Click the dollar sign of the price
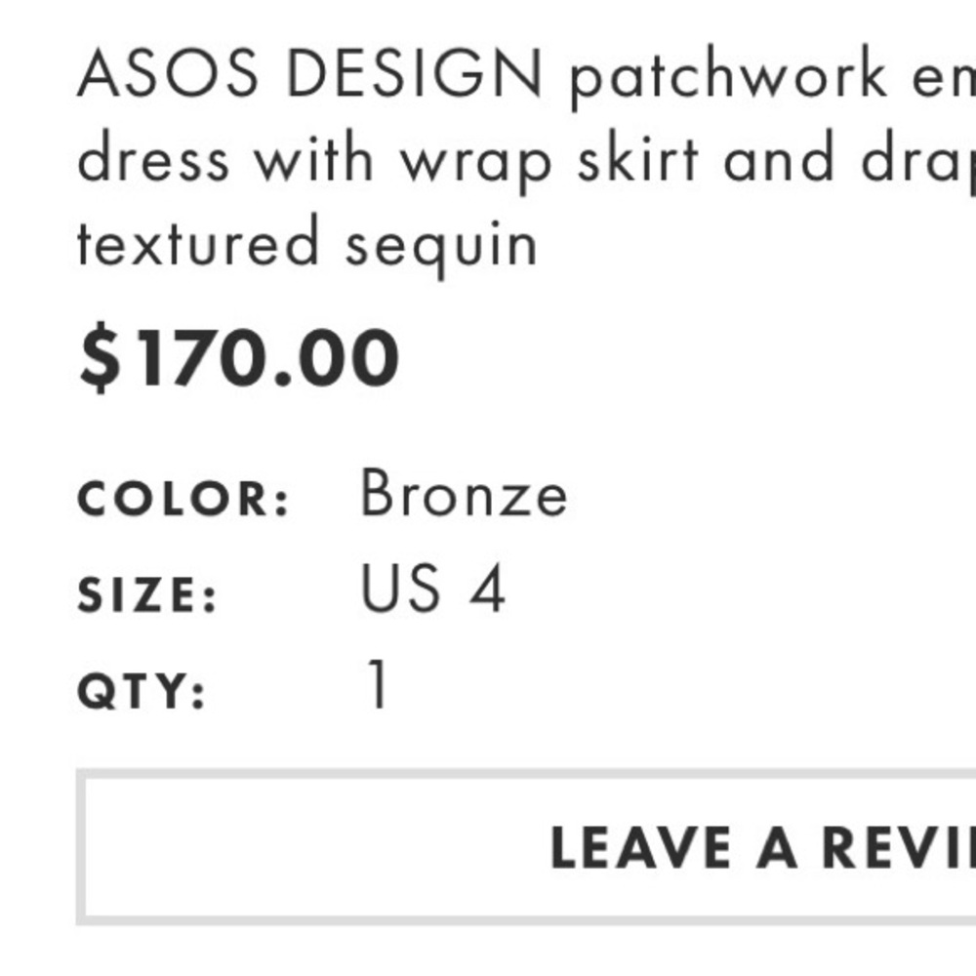Viewport: 976px width, 976px height. tap(101, 356)
